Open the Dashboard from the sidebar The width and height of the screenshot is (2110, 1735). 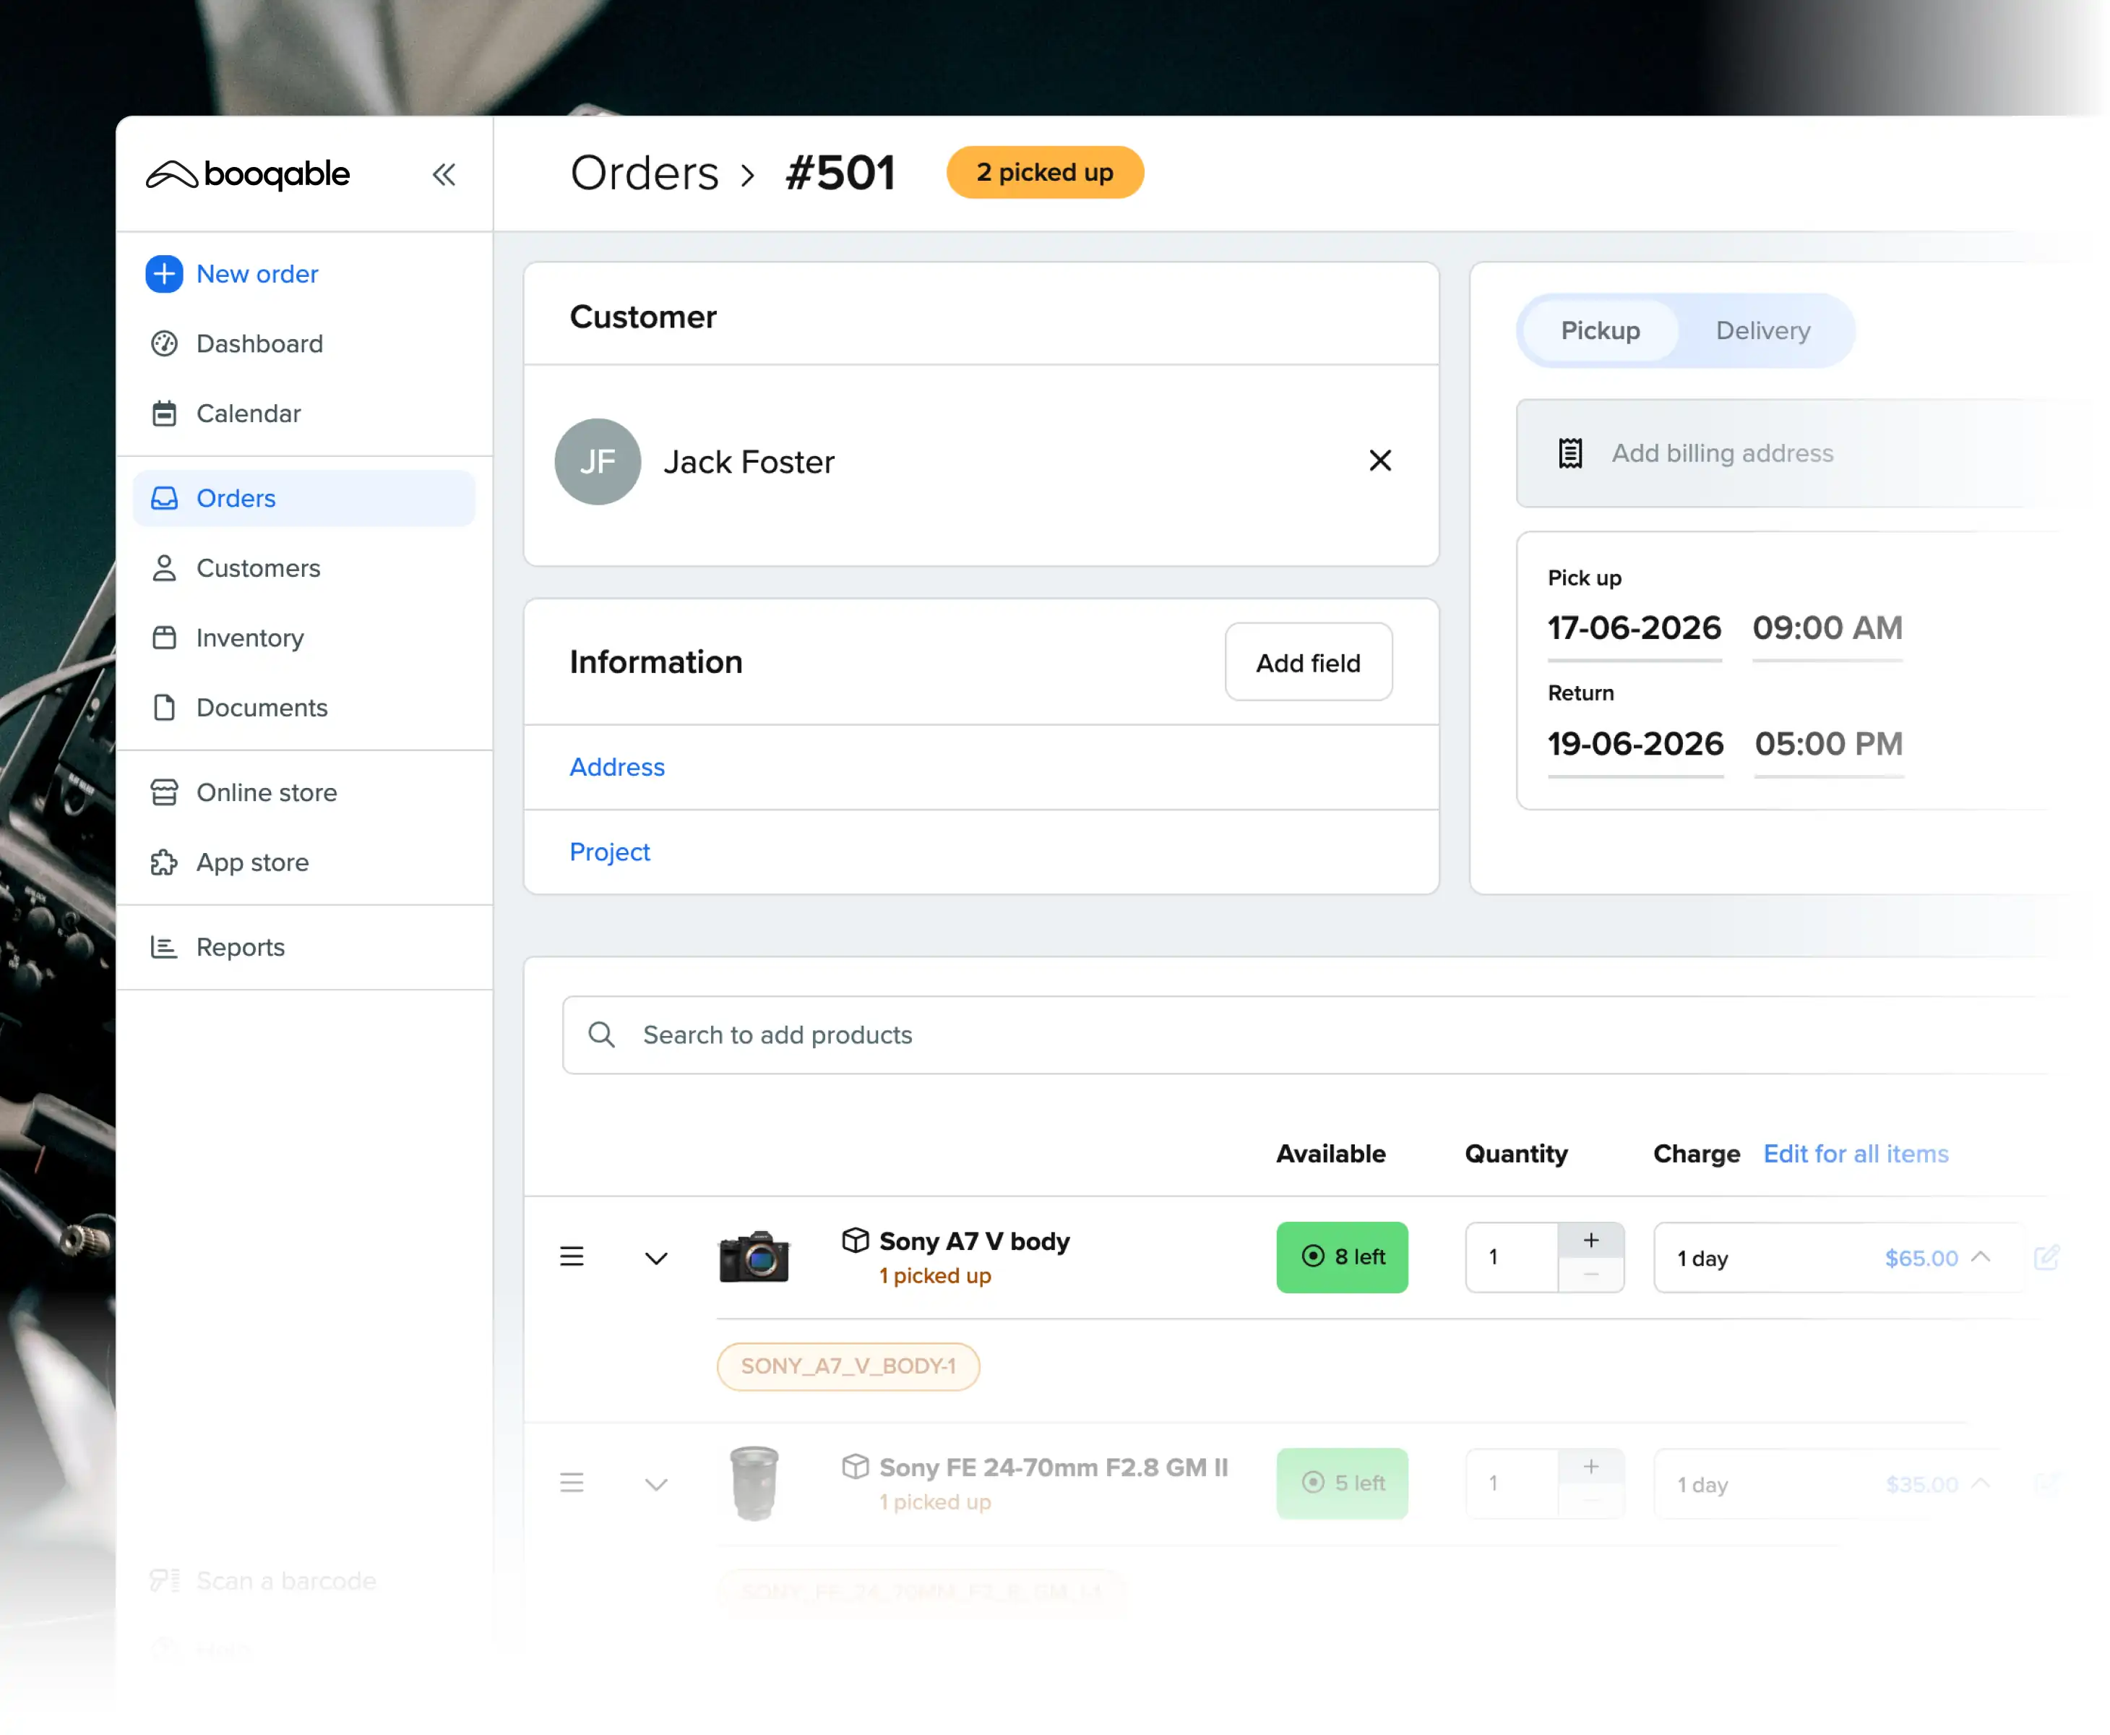(259, 344)
